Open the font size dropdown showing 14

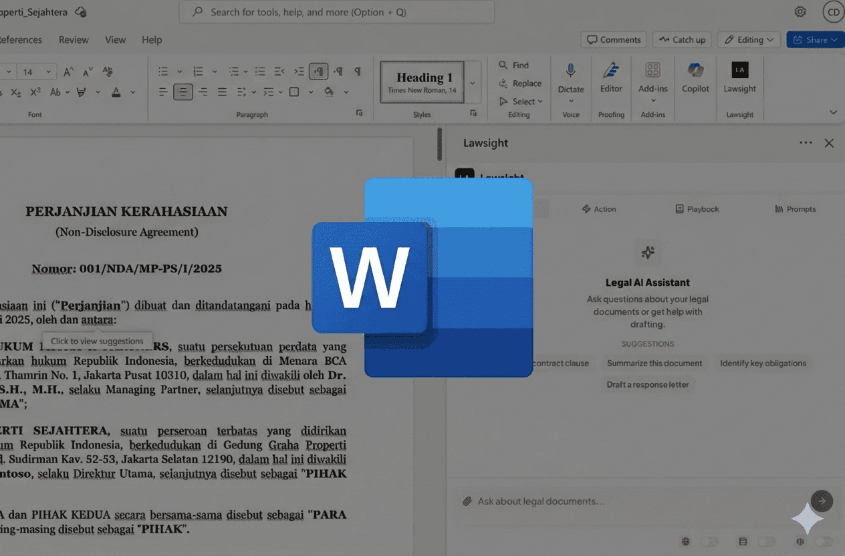pos(48,71)
